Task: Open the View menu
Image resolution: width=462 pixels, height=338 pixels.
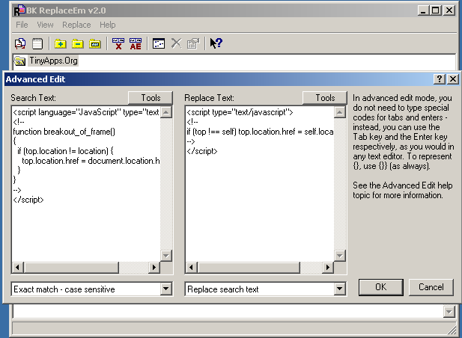Action: tap(46, 25)
